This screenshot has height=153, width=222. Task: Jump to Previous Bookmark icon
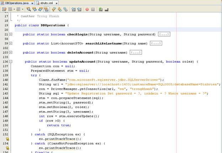(x=54, y=9)
